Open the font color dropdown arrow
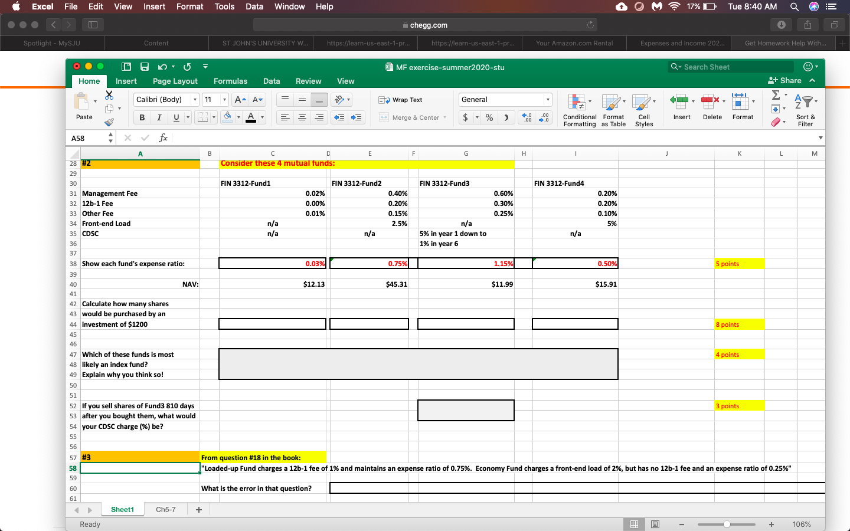Screen dimensions: 850x531 pyautogui.click(x=262, y=117)
